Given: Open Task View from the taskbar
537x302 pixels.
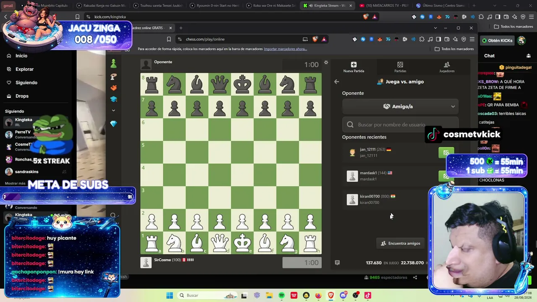Looking at the screenshot, I should click(x=244, y=295).
